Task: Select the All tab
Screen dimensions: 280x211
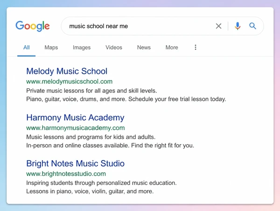Action: [27, 48]
